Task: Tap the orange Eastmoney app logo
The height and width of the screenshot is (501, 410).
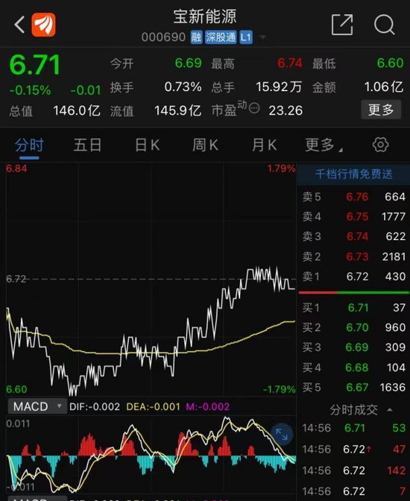Action: [x=43, y=25]
